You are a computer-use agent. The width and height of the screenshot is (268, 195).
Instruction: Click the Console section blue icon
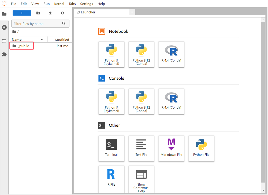[x=102, y=78]
